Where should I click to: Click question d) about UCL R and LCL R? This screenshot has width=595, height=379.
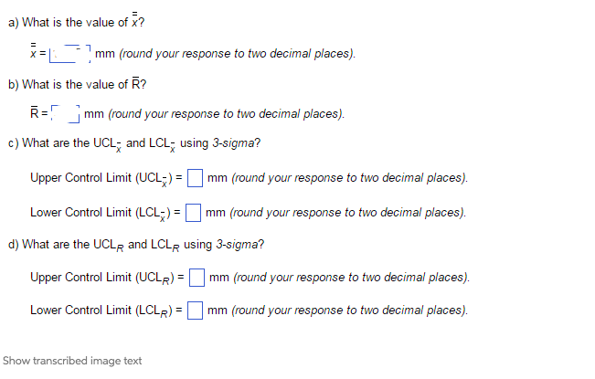[136, 245]
